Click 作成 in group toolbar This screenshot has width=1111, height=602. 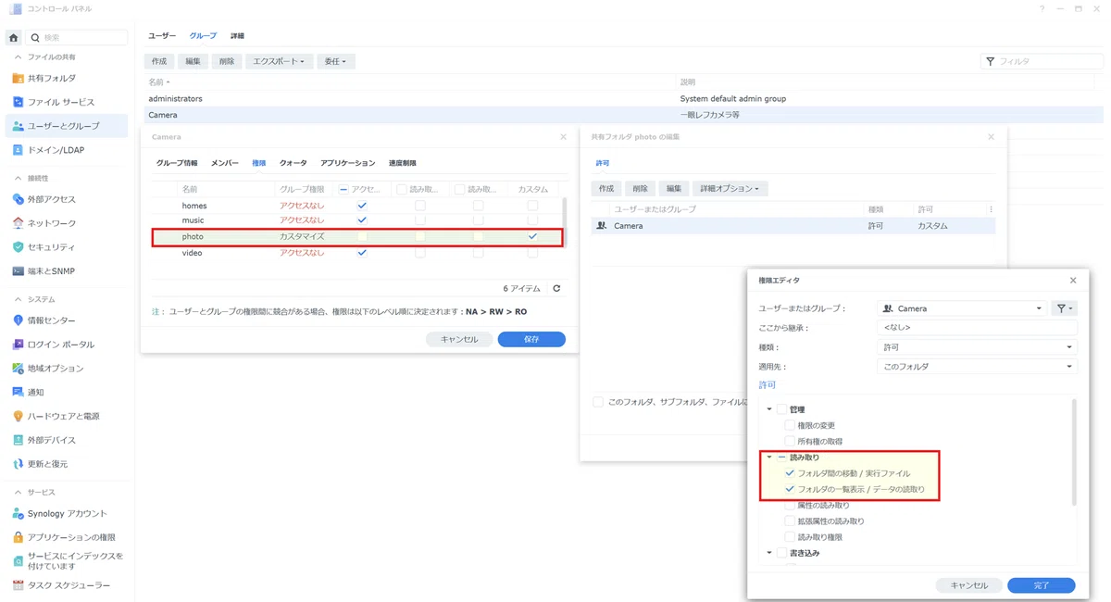pos(159,61)
